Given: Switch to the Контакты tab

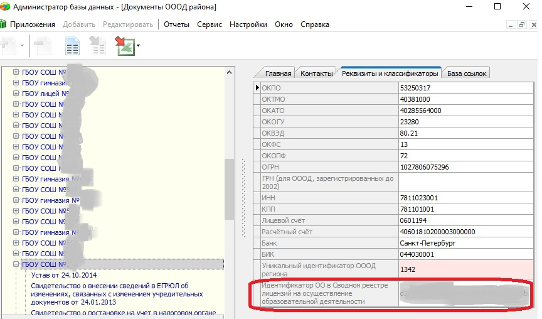Looking at the screenshot, I should point(316,73).
